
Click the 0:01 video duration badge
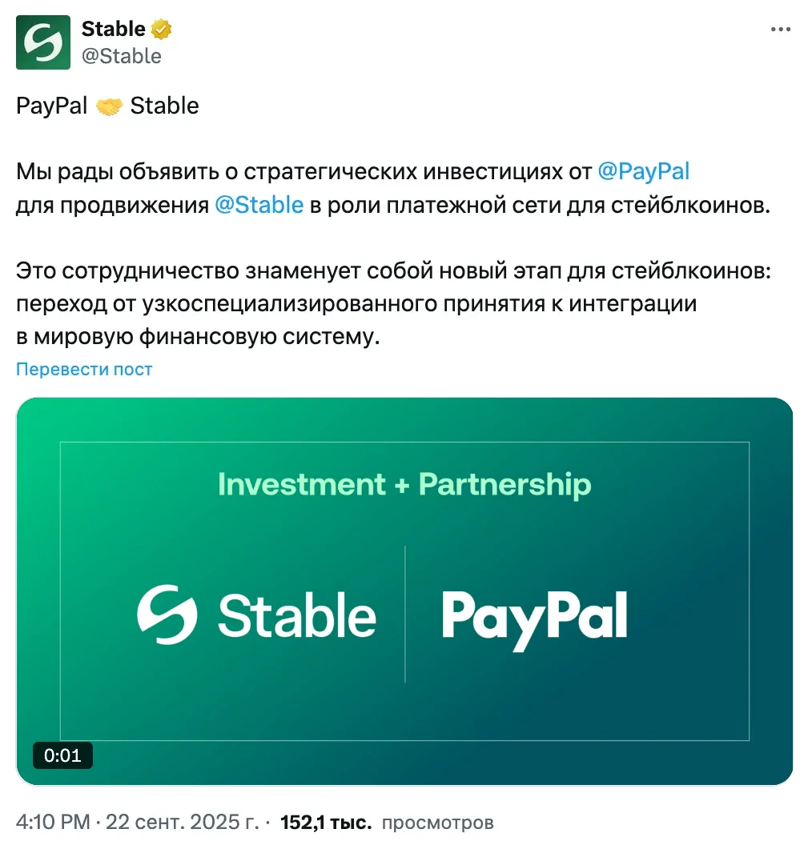(62, 755)
